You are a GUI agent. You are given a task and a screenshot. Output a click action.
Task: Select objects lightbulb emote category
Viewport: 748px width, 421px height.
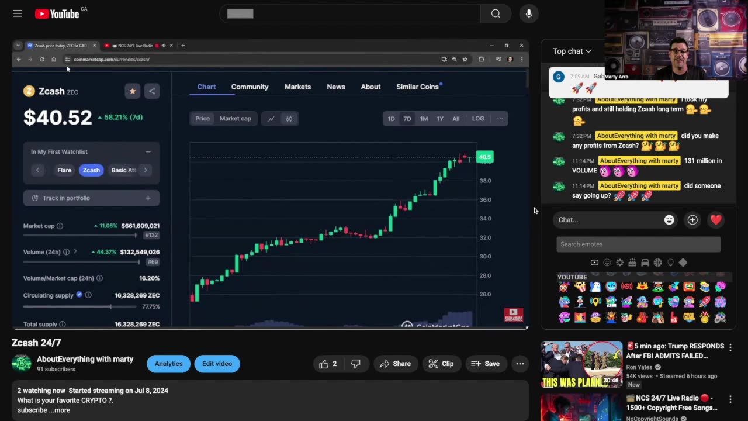[x=670, y=263]
